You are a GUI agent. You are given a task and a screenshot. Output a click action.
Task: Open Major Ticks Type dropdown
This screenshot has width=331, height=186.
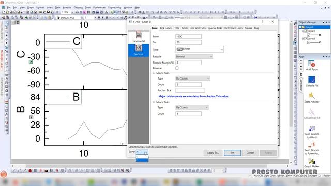[x=193, y=79]
